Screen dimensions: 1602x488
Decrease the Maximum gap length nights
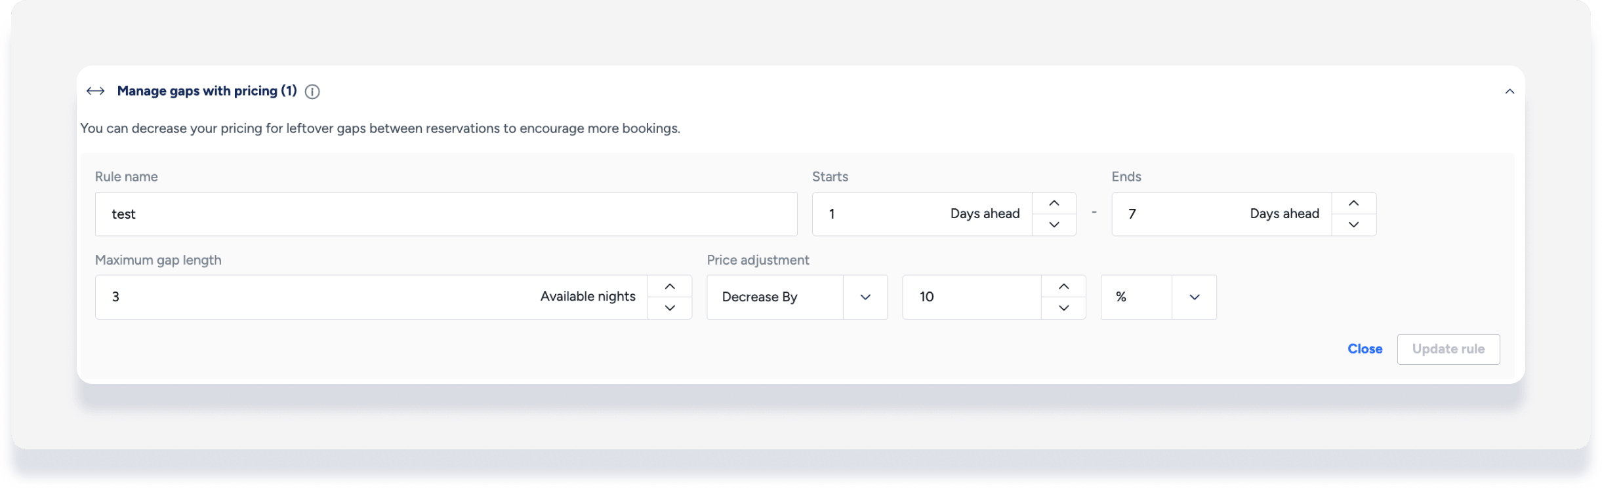click(669, 308)
